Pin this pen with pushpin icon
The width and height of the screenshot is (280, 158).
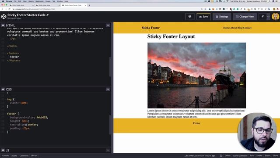pyautogui.click(x=262, y=17)
